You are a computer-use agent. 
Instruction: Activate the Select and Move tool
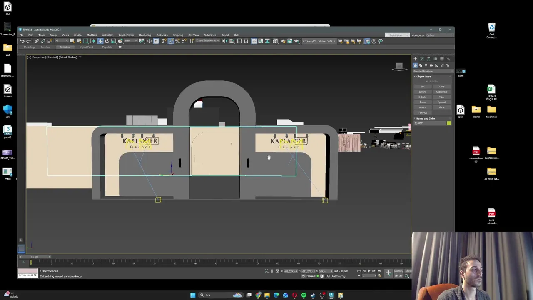(x=100, y=41)
